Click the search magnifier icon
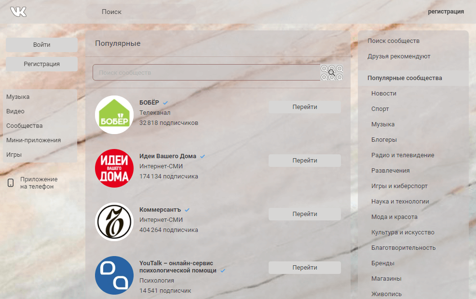 click(x=331, y=73)
